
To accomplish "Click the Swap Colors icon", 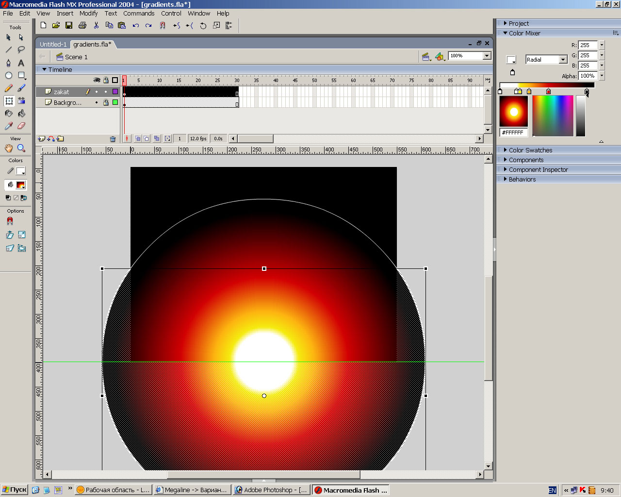I will pos(24,198).
